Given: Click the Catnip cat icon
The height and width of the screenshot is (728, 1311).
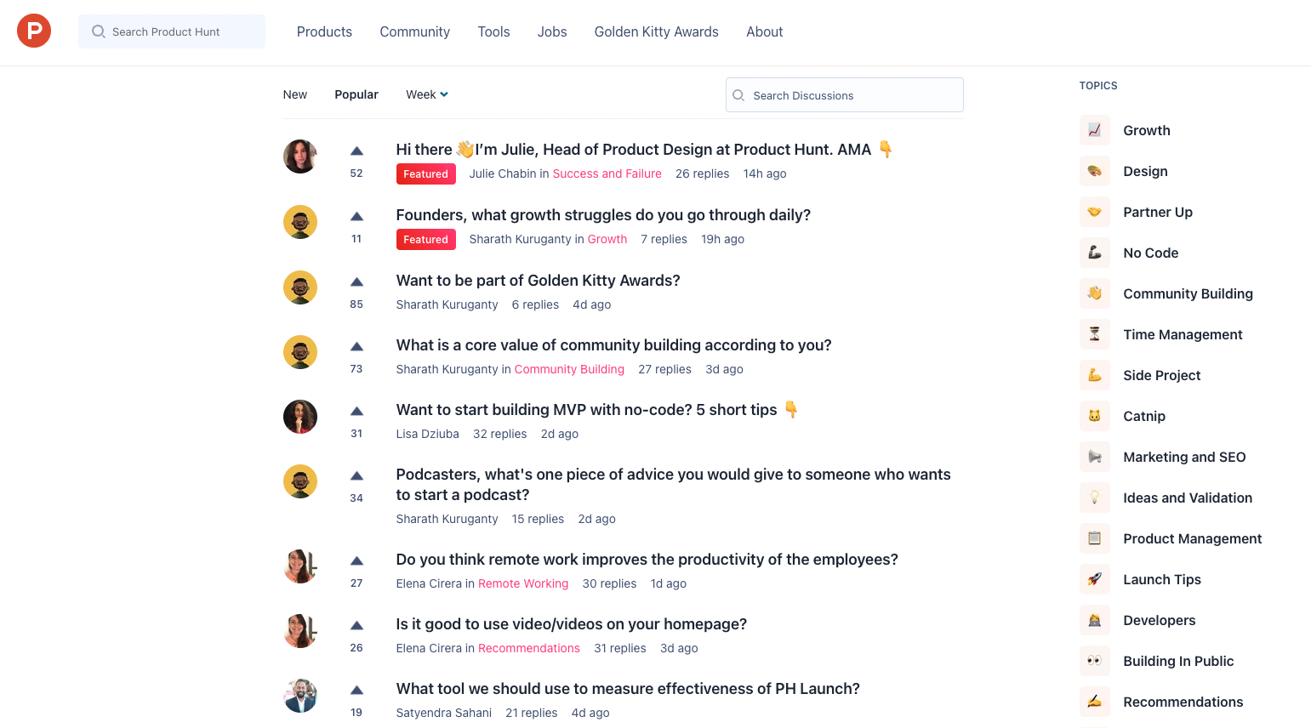Looking at the screenshot, I should [1095, 416].
